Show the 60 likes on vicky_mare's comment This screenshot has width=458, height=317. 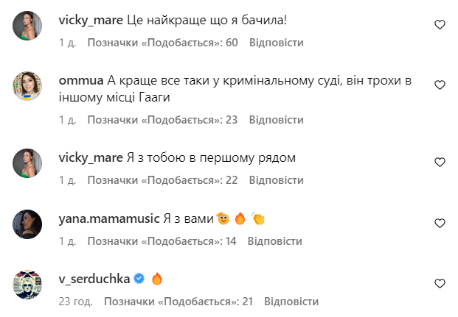pos(162,43)
